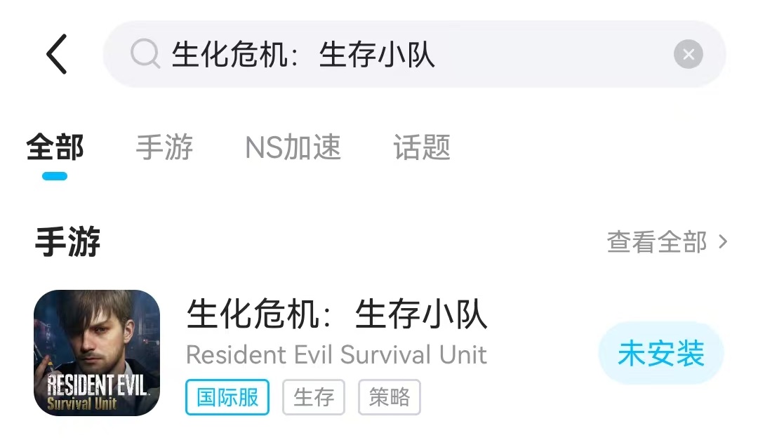The image size is (758, 440).
Task: Tap the back arrow icon
Action: tap(57, 54)
